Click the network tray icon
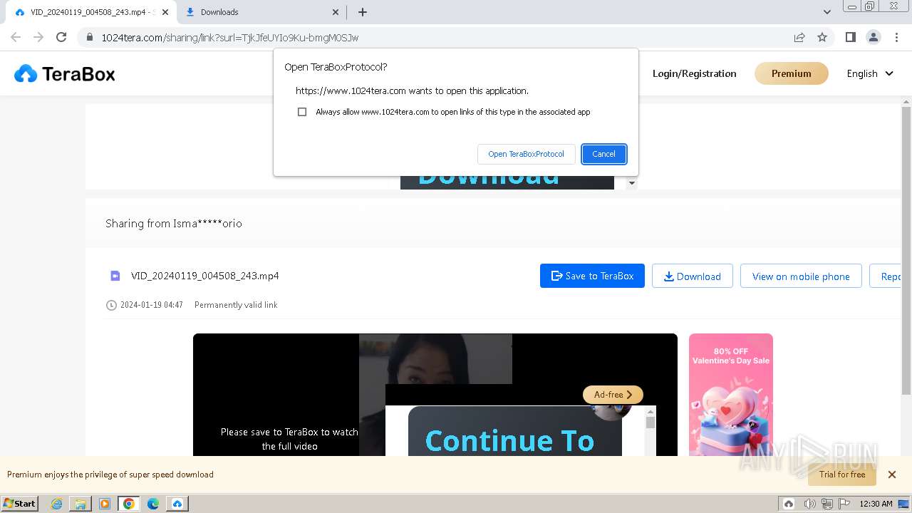The width and height of the screenshot is (912, 513). click(x=827, y=504)
